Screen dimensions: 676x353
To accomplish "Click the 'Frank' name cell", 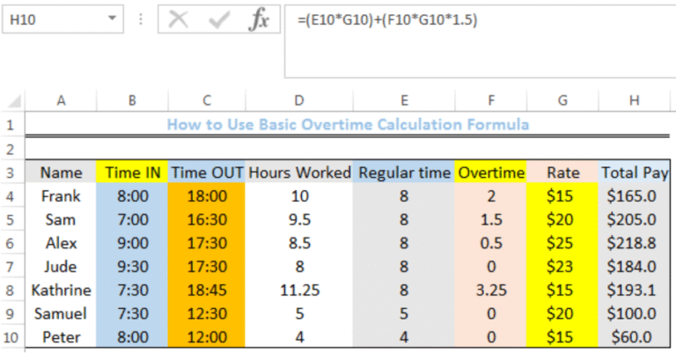I will click(61, 196).
